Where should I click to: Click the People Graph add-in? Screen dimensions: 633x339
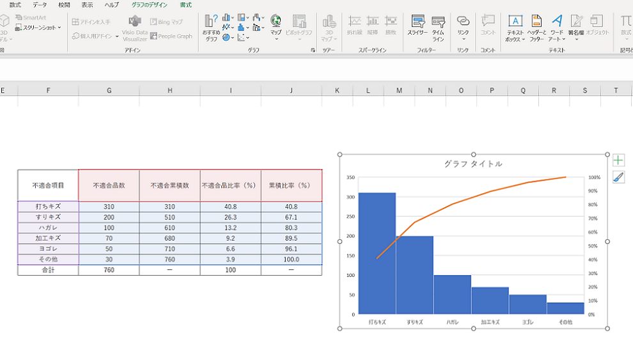171,36
